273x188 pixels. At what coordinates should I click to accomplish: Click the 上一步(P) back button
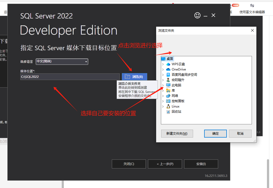point(165,164)
